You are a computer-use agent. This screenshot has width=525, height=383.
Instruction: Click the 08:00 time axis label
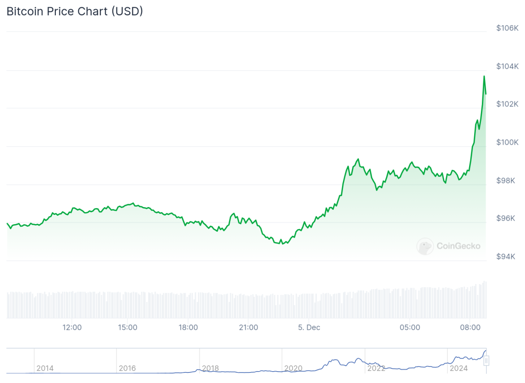point(470,327)
